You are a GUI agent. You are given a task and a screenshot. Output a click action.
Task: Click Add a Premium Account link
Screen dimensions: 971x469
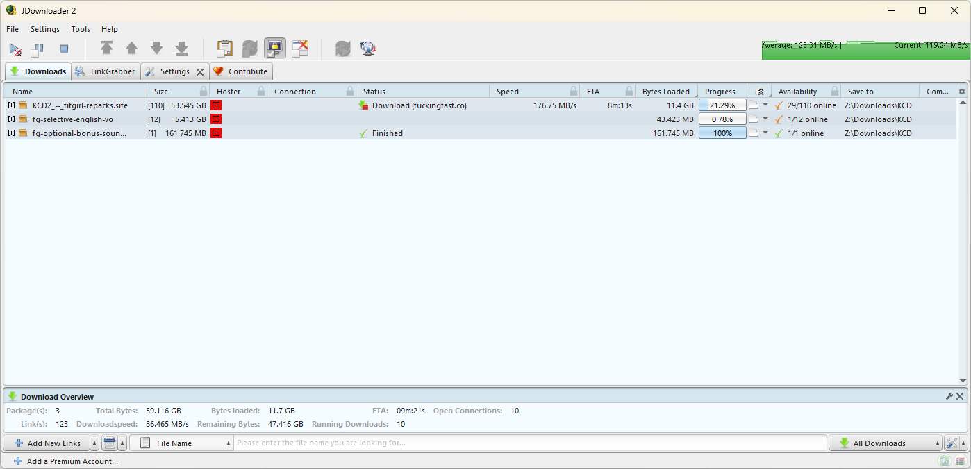[x=66, y=461]
